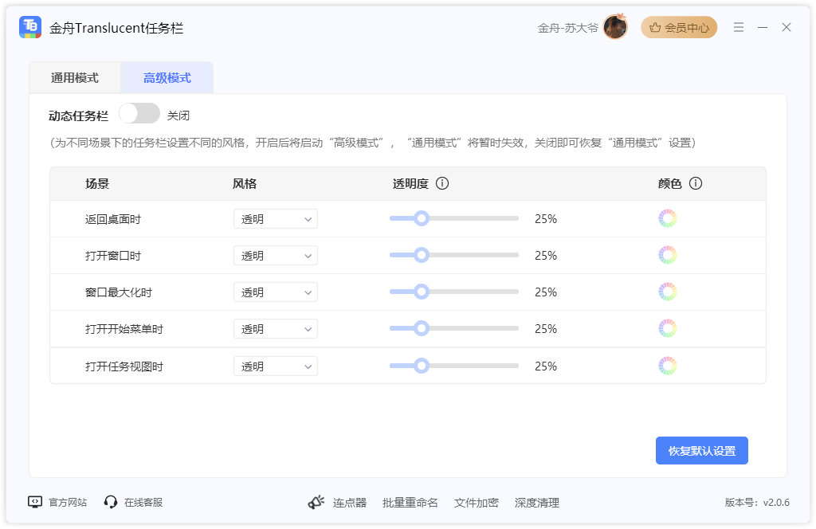Pick color wheel for 打开任务视图时

click(x=667, y=366)
